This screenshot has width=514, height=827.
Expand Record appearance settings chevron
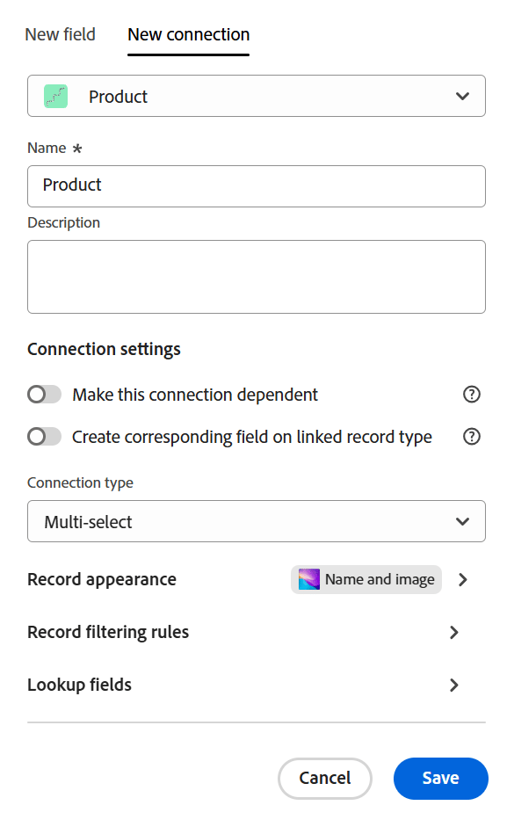[x=463, y=580]
